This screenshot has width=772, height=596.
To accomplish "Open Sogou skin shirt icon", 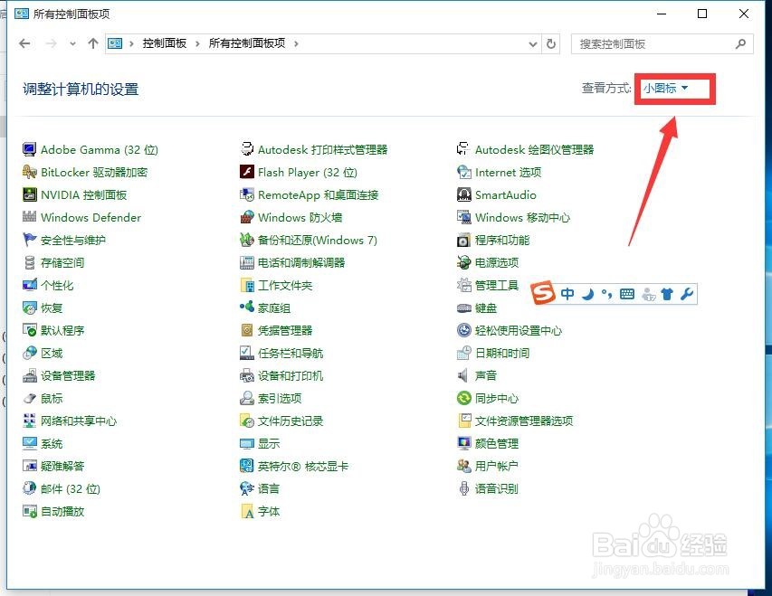I will (x=667, y=294).
